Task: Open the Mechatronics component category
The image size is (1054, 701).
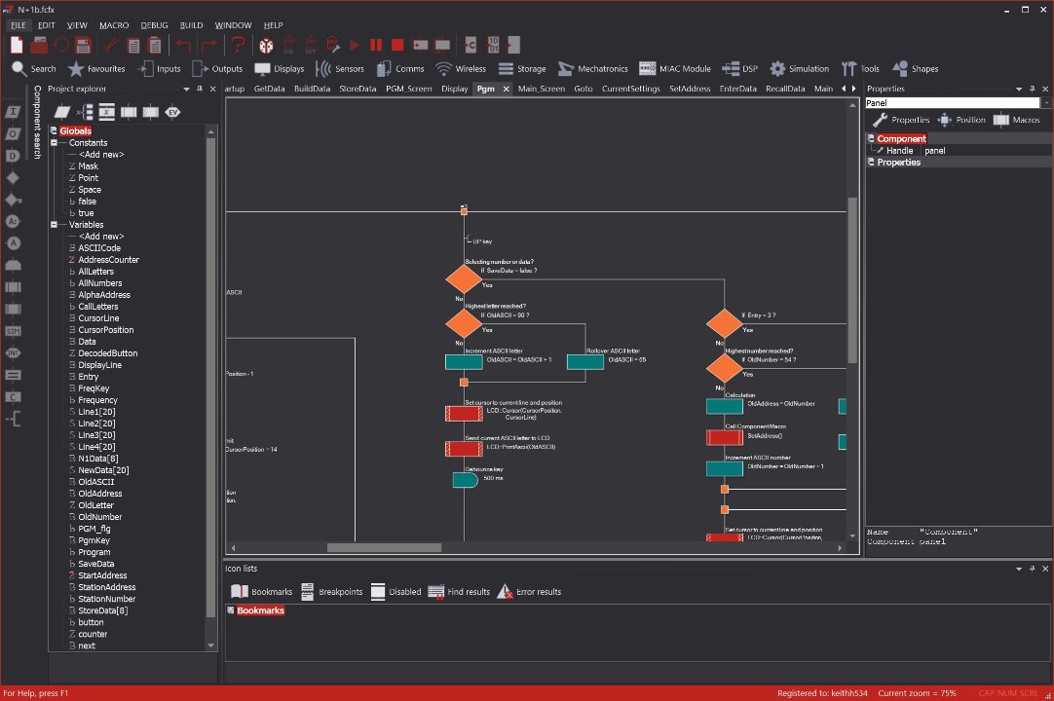Action: tap(593, 68)
